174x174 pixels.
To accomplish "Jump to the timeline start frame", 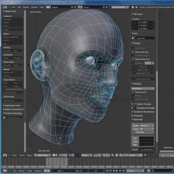I will point(107,171).
